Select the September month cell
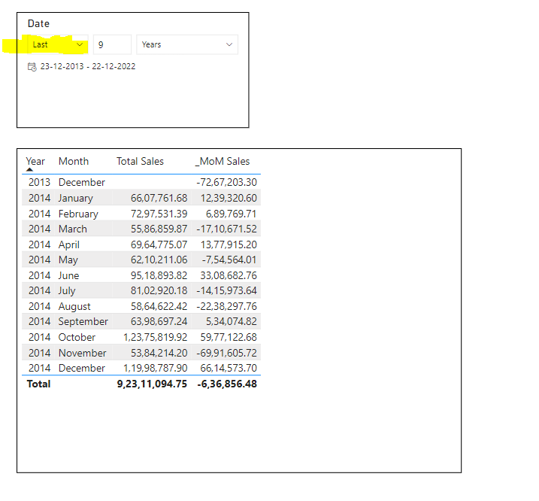 click(83, 322)
